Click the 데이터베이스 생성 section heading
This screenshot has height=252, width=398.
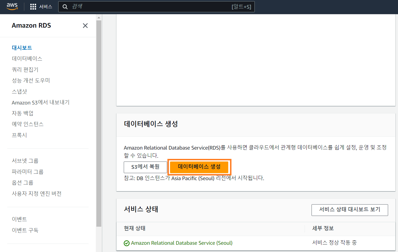[151, 124]
